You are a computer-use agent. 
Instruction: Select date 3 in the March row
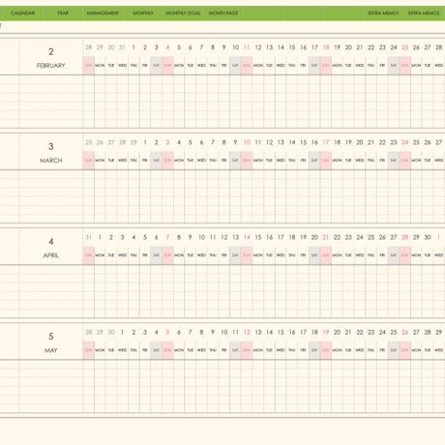click(167, 142)
